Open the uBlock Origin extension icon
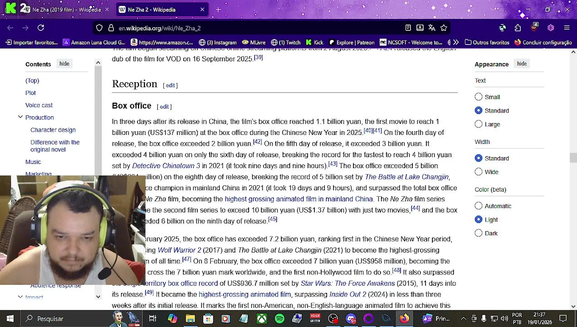This screenshot has width=577, height=327. [x=534, y=27]
